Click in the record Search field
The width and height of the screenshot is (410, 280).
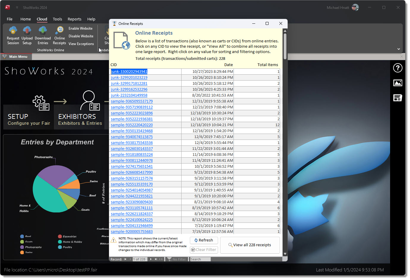(201, 259)
